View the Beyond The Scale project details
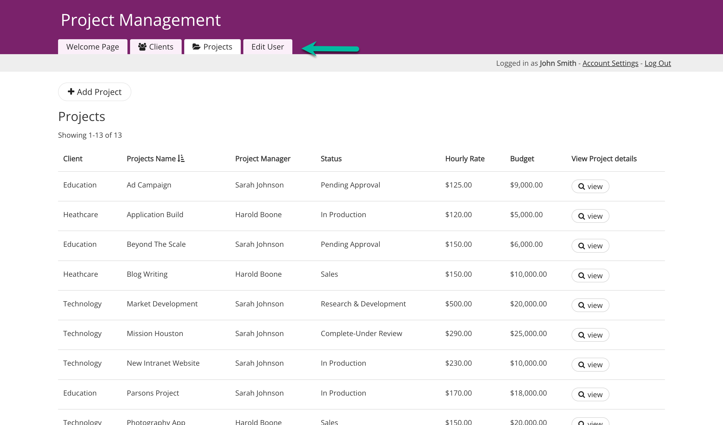This screenshot has height=425, width=723. [x=590, y=246]
